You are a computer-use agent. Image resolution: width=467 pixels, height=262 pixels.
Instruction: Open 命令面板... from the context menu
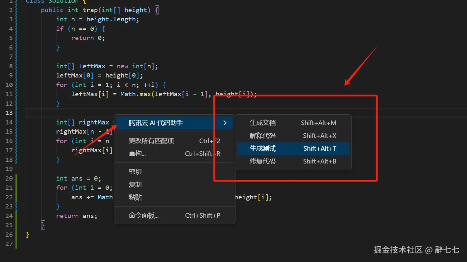pyautogui.click(x=174, y=215)
